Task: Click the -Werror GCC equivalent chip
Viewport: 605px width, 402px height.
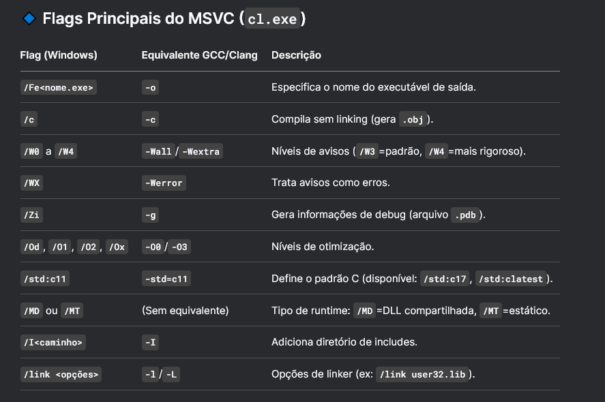Action: 164,183
